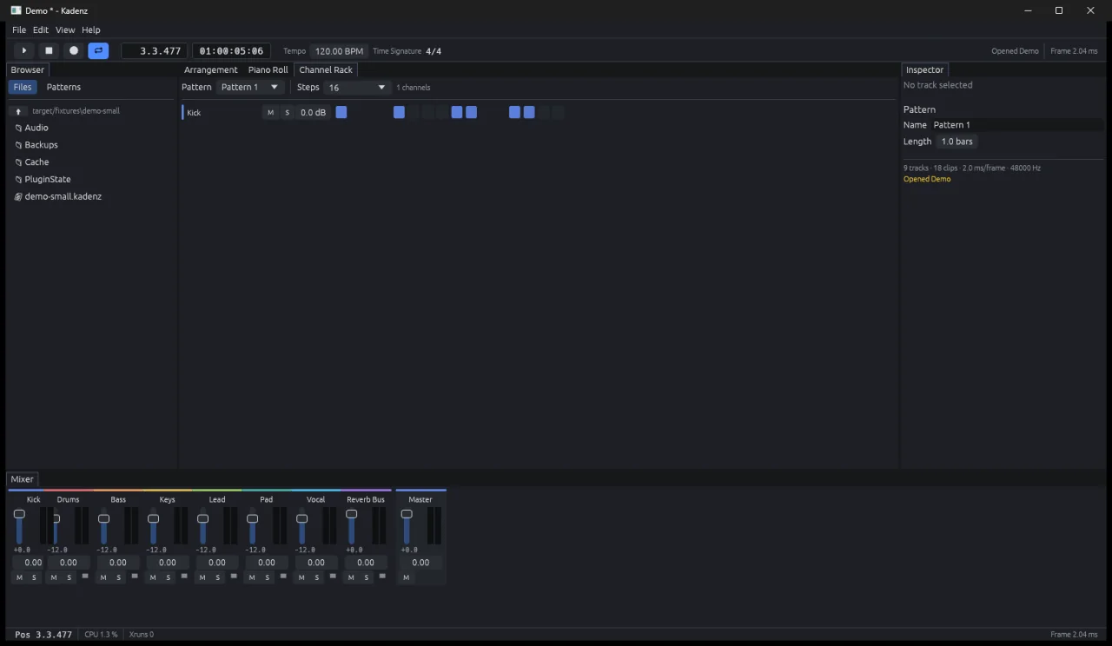Viewport: 1112px width, 646px height.
Task: Solo the Reverb Bus mixer strip
Action: pos(367,577)
